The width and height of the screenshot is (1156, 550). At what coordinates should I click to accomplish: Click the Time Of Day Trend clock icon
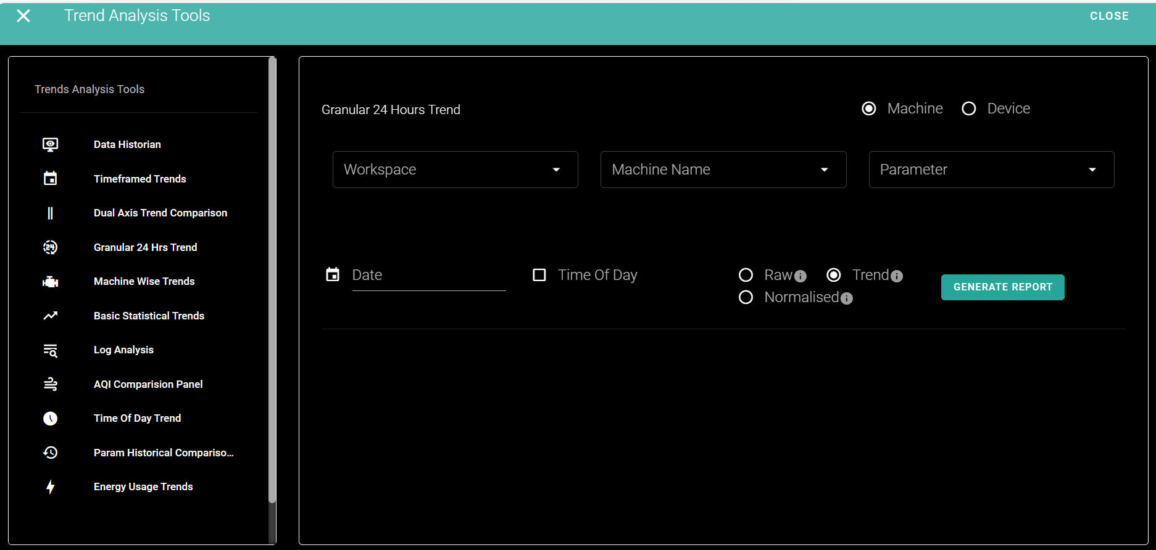pyautogui.click(x=50, y=419)
